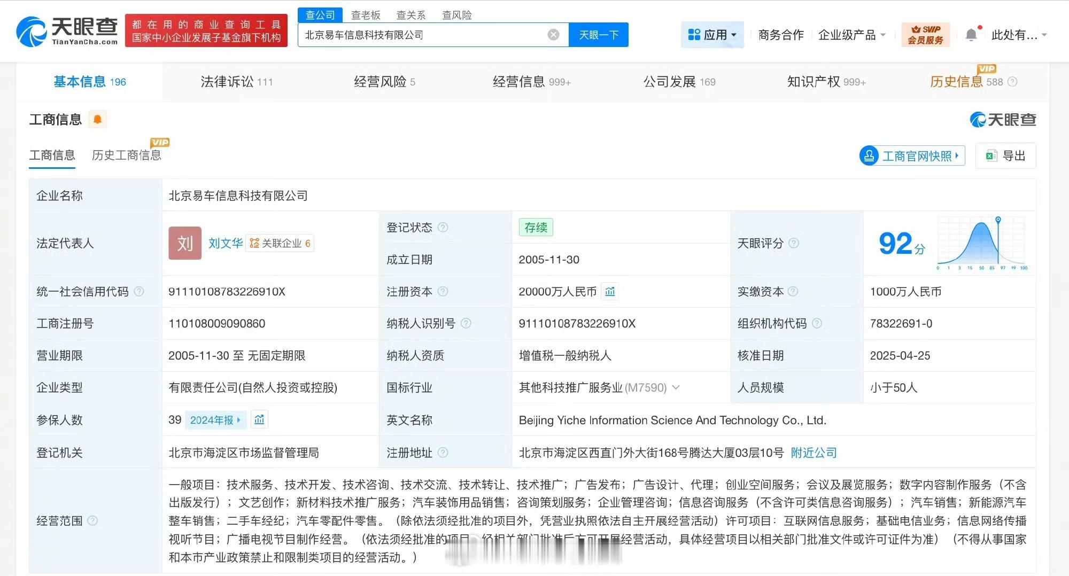Click the chart icon beside 注册资本 20000万人民币
This screenshot has width=1069, height=576.
point(610,292)
